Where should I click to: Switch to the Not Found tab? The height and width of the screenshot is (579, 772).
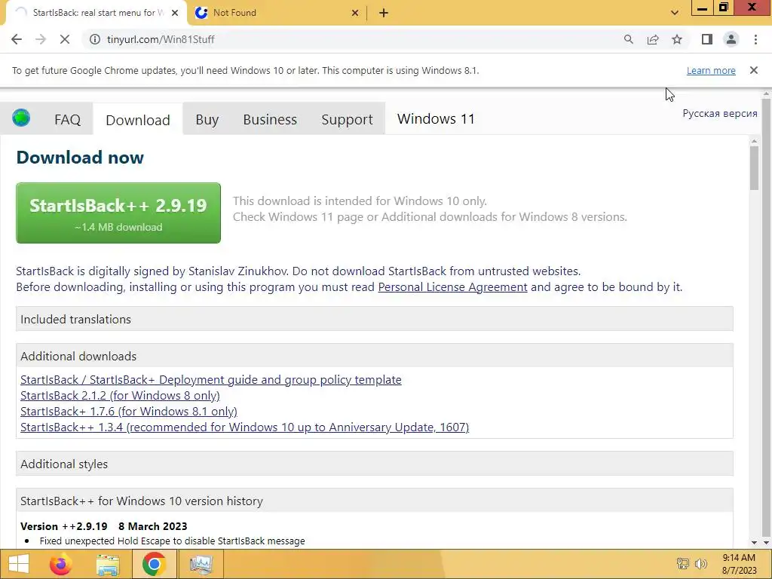click(x=276, y=13)
